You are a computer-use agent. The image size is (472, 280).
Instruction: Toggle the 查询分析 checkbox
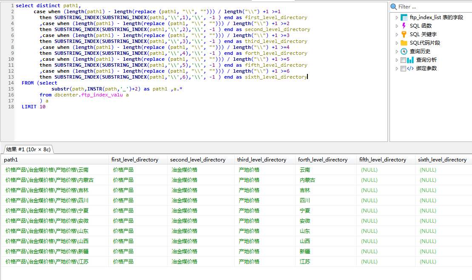click(403, 60)
